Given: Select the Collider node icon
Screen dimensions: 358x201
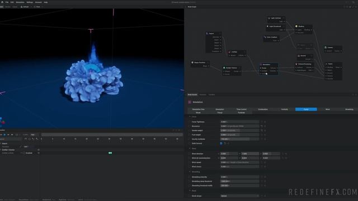Looking at the screenshot, I should click(230, 52).
